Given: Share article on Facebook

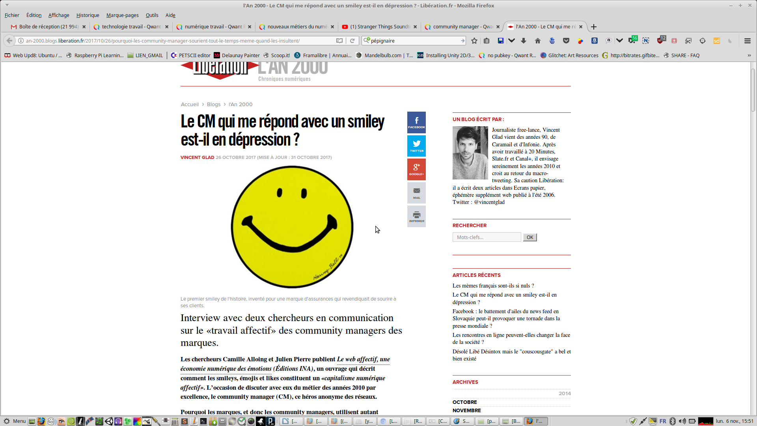Looking at the screenshot, I should 416,122.
